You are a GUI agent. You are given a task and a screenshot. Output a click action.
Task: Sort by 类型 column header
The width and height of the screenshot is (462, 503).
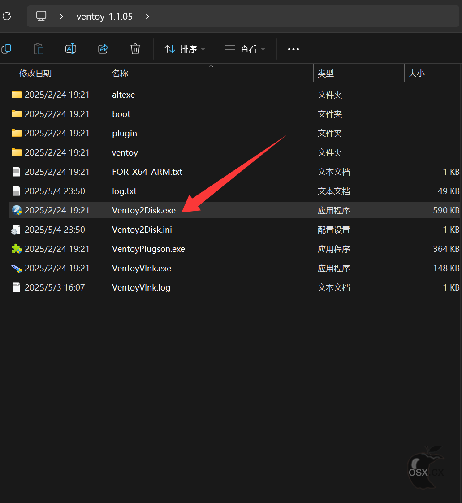pyautogui.click(x=326, y=74)
